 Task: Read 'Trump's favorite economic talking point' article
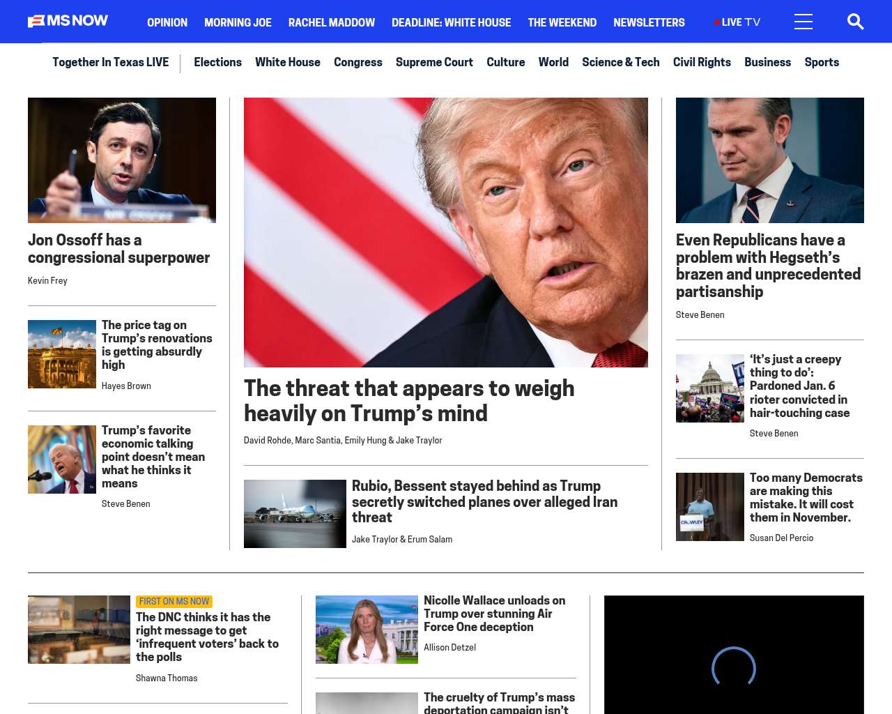point(153,457)
